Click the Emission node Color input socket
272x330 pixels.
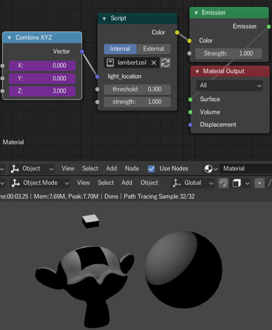(189, 40)
